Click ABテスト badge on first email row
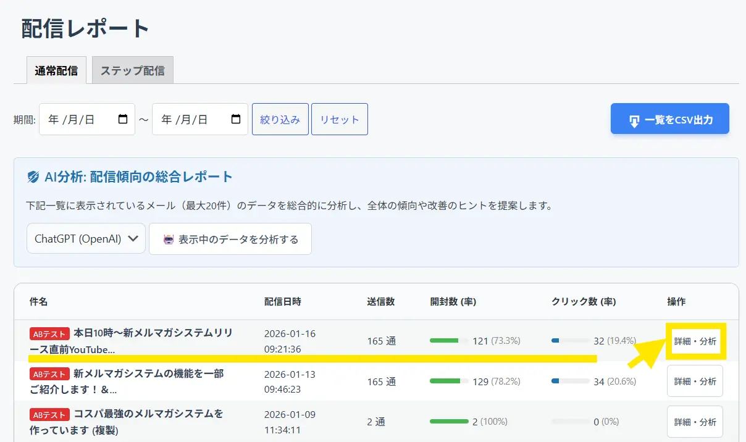Image resolution: width=746 pixels, height=442 pixels. click(49, 334)
